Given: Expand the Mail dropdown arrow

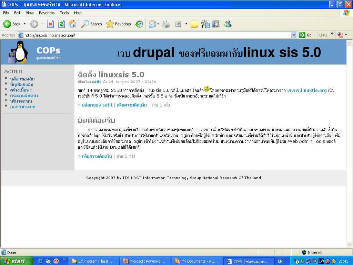Looking at the screenshot, I should point(158,24).
